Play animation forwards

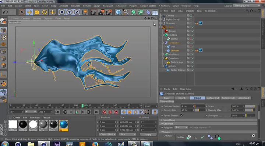pos(77,112)
